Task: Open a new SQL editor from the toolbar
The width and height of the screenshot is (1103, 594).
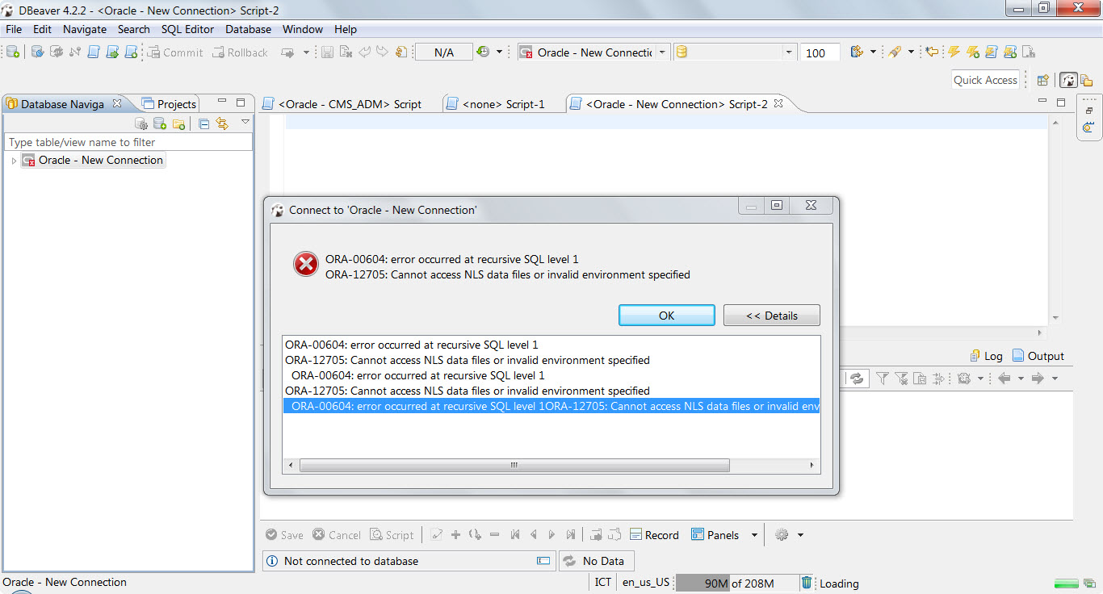Action: [131, 52]
